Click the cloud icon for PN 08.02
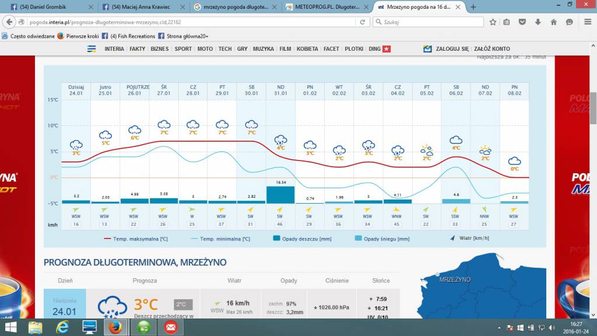 514,161
